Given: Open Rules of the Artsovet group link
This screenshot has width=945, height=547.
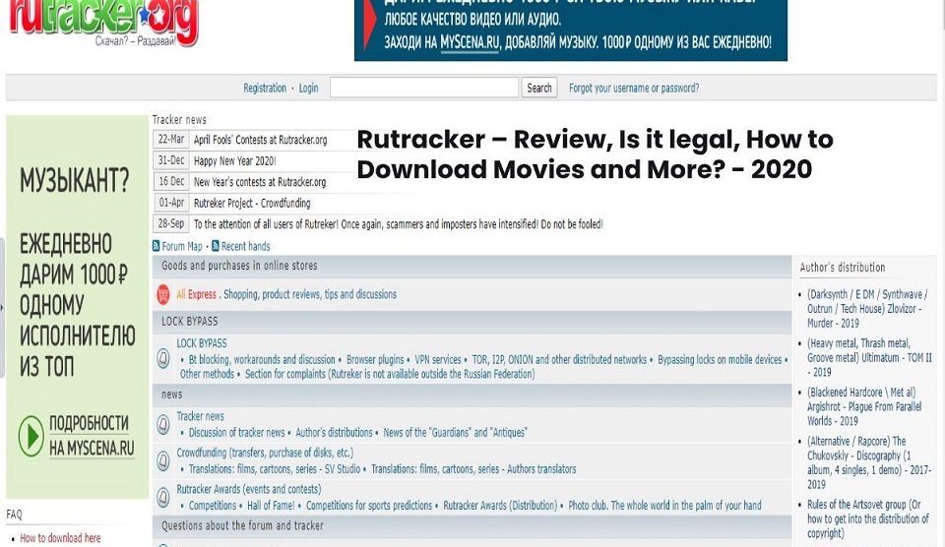Looking at the screenshot, I should point(867,518).
